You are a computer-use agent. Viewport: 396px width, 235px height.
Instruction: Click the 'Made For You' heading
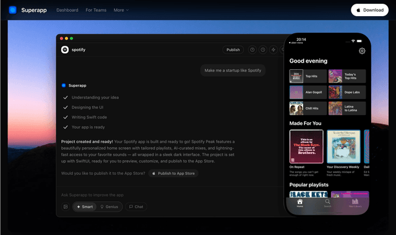pos(305,123)
